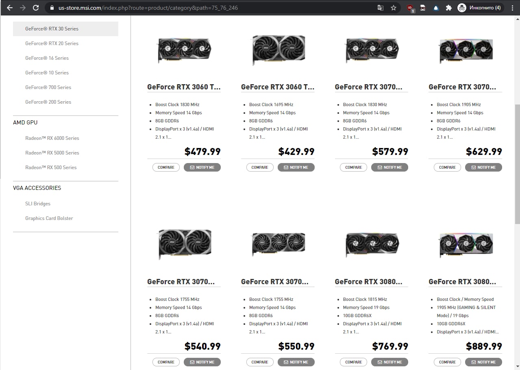Click Notify Me for the $769.99 card
Viewport: 520px width, 370px height.
389,362
